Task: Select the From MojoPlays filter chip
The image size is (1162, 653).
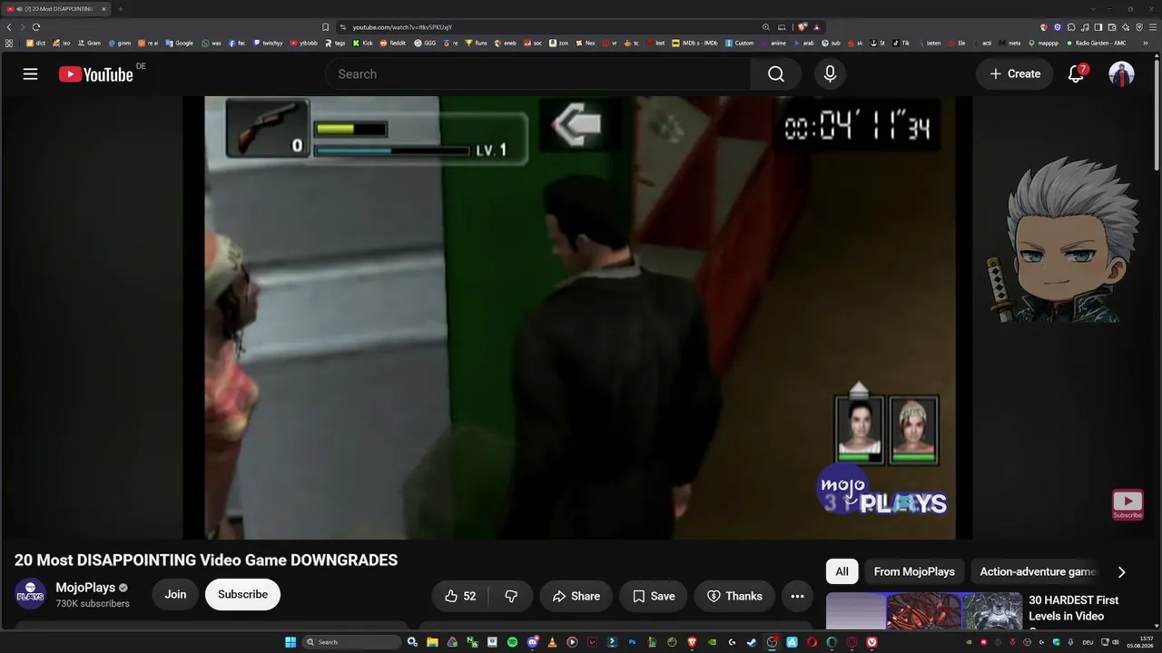Action: (914, 571)
